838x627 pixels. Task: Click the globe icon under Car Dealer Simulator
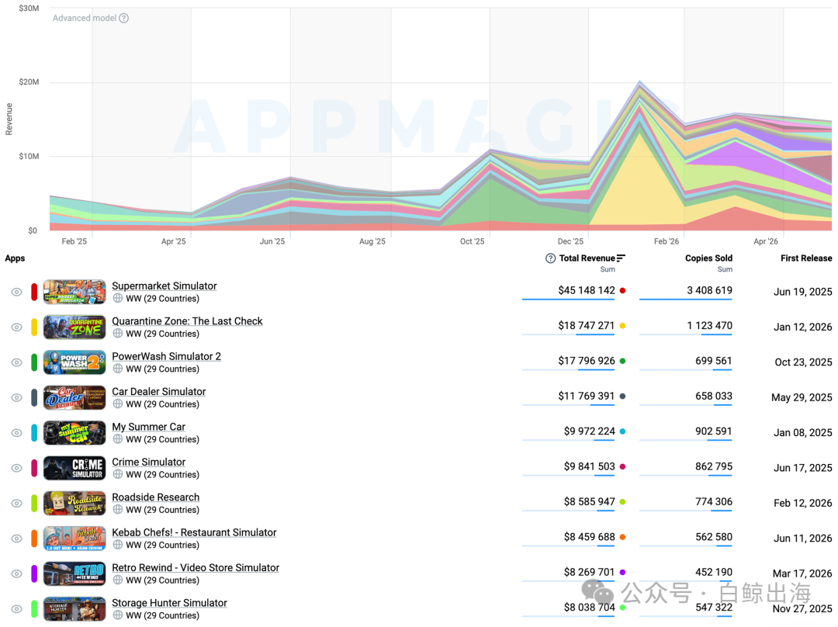[118, 404]
